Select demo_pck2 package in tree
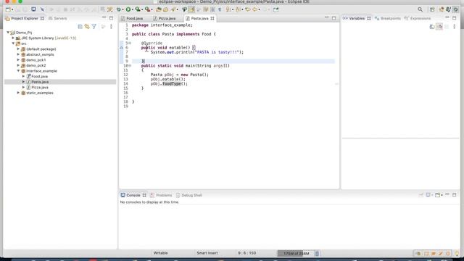464x261 pixels. [x=36, y=65]
